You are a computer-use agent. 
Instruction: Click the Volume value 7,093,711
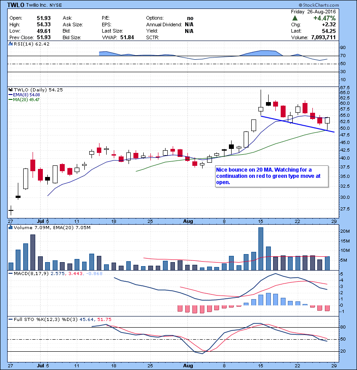click(324, 37)
